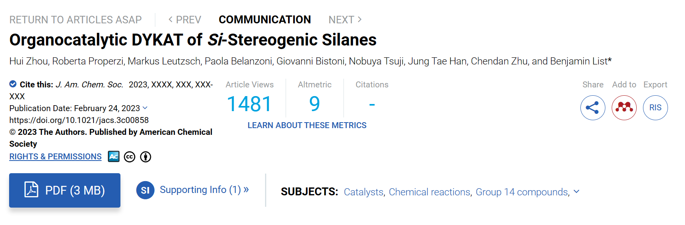Export citation with the RIS button
The image size is (685, 225).
pos(655,108)
